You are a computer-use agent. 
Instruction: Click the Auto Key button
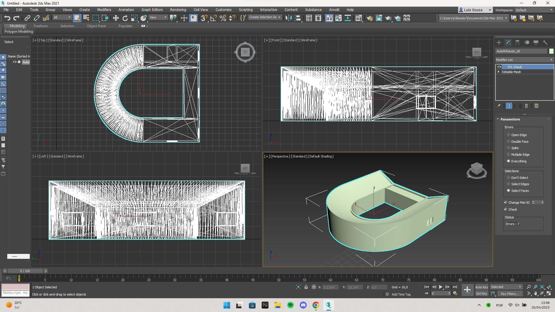point(482,287)
